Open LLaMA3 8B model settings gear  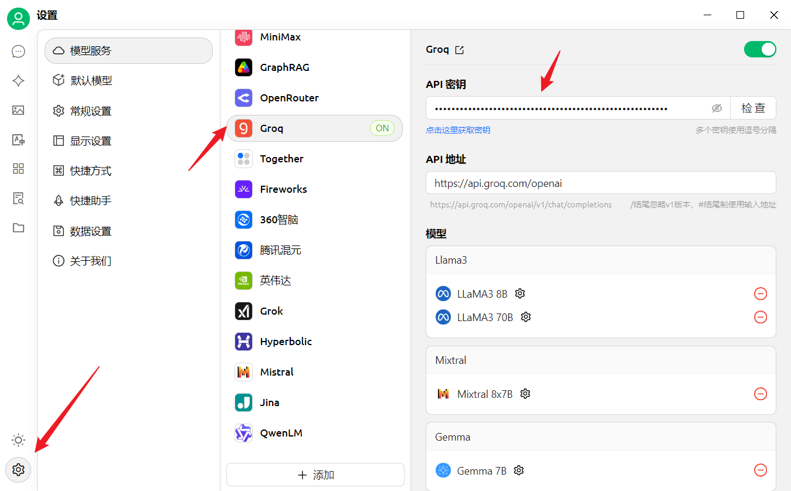point(520,293)
